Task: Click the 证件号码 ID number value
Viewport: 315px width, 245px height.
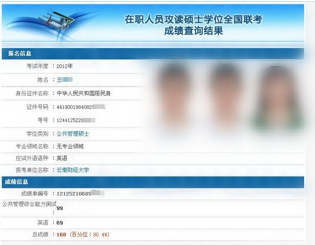Action: 81,107
